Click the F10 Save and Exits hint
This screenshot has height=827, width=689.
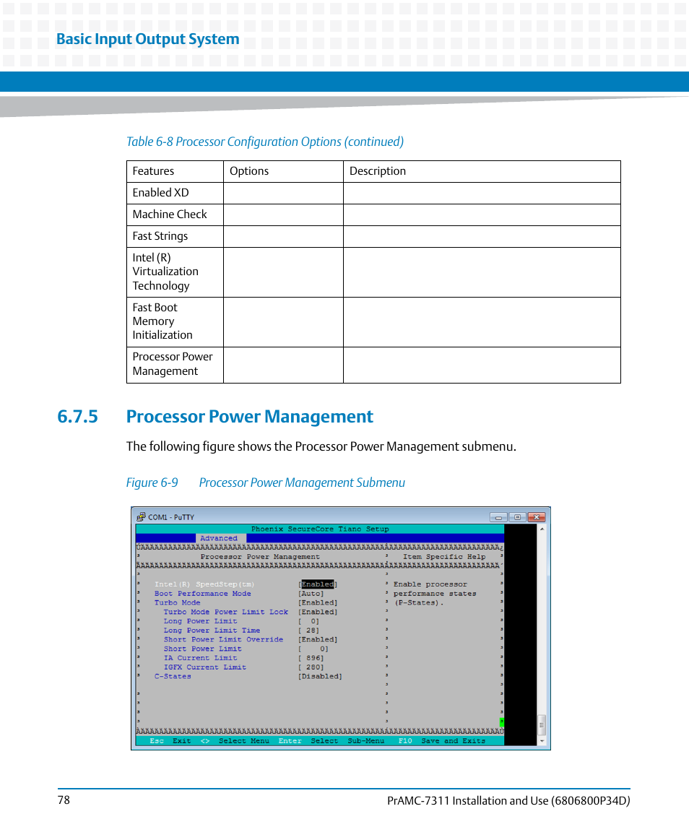coord(441,741)
